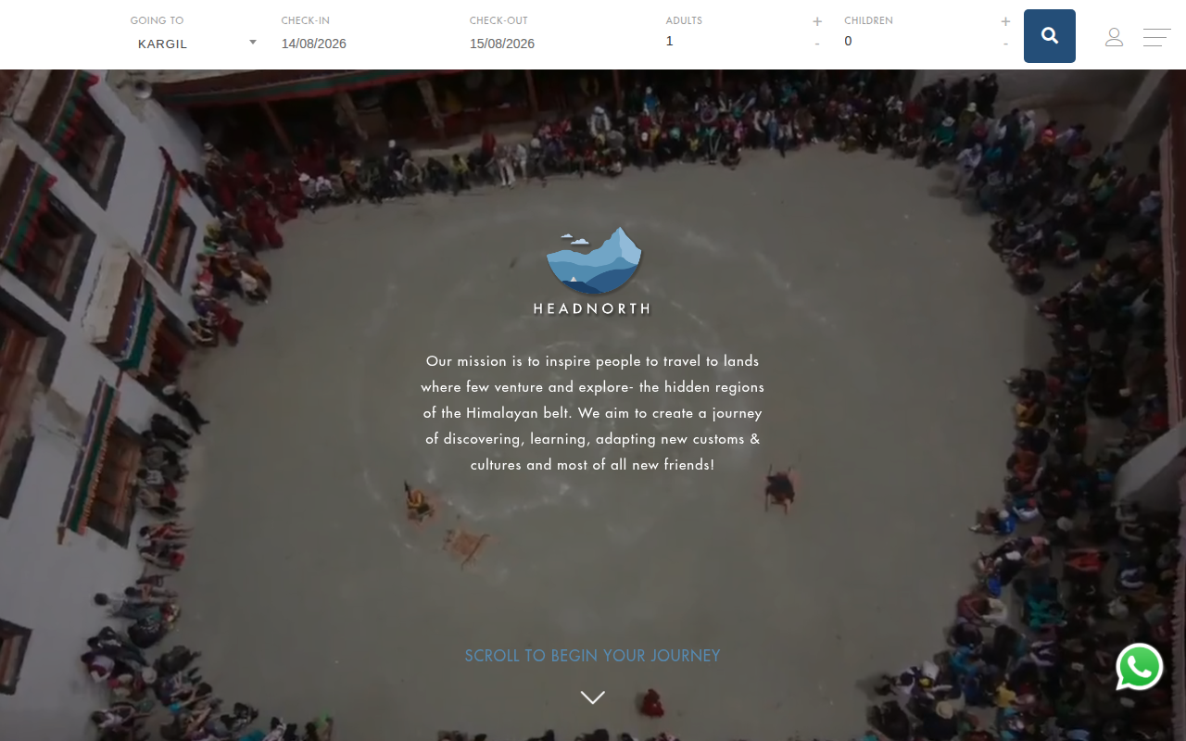Viewport: 1186px width, 741px height.
Task: Decrease children count with minus
Action: click(x=1005, y=44)
